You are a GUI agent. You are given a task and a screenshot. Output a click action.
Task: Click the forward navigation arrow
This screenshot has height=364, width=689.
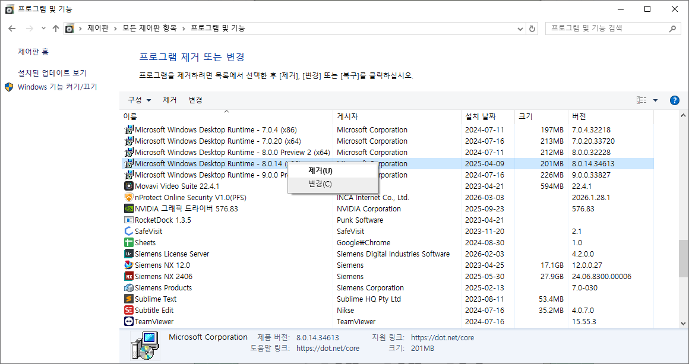[x=30, y=29]
